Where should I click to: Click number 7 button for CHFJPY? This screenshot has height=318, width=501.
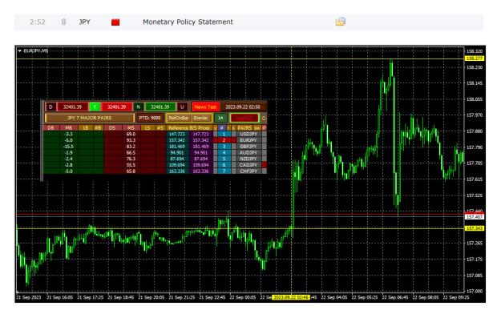(x=224, y=171)
